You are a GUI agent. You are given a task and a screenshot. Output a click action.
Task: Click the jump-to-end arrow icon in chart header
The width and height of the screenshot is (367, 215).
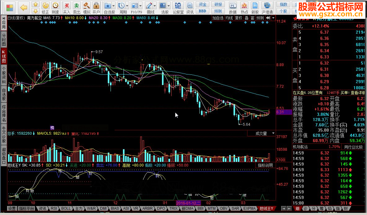(x=268, y=18)
